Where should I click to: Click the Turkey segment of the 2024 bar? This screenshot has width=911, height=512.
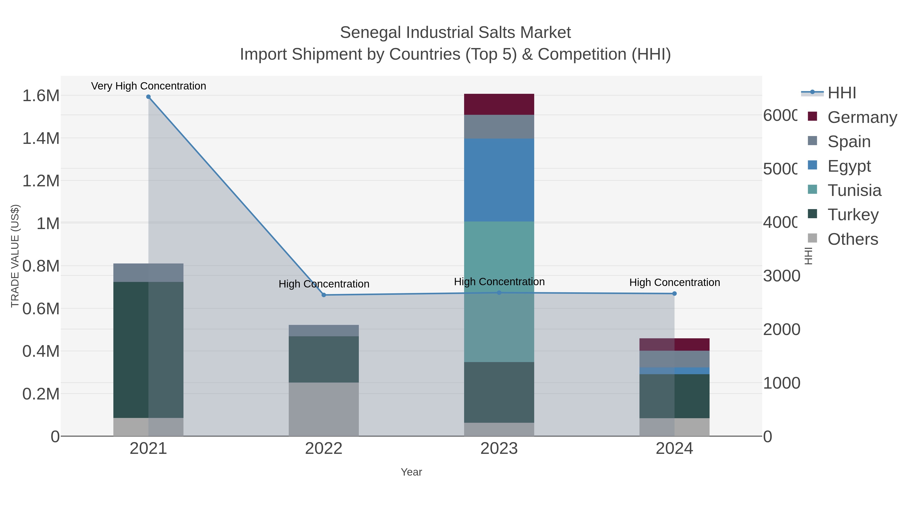(x=674, y=396)
